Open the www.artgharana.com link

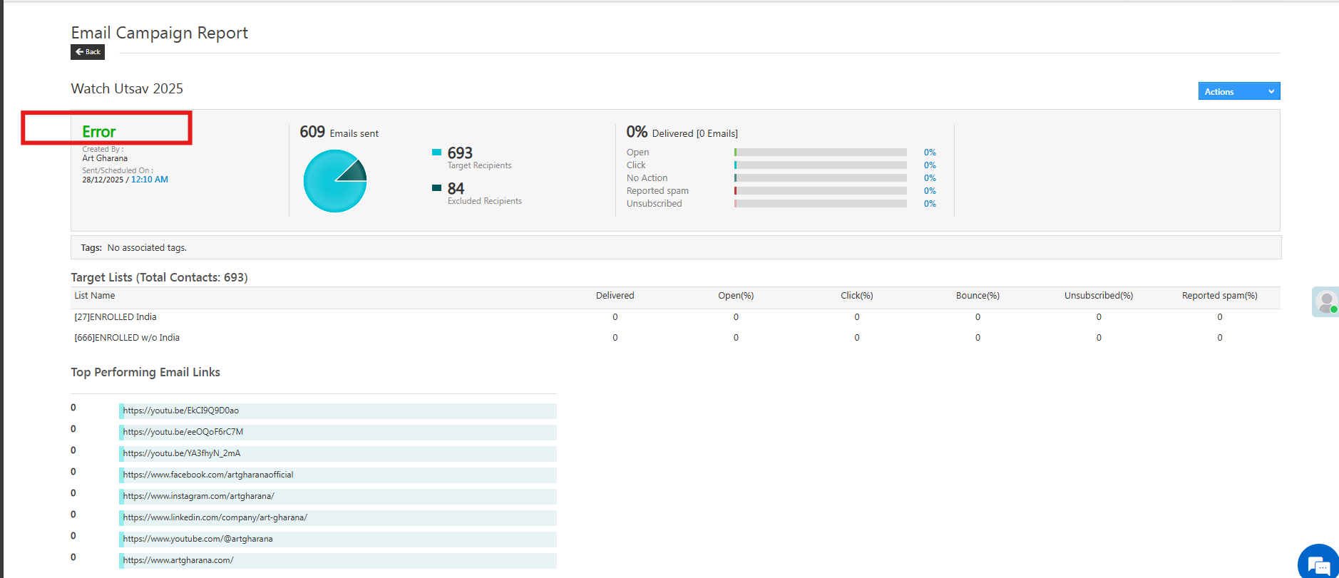178,560
